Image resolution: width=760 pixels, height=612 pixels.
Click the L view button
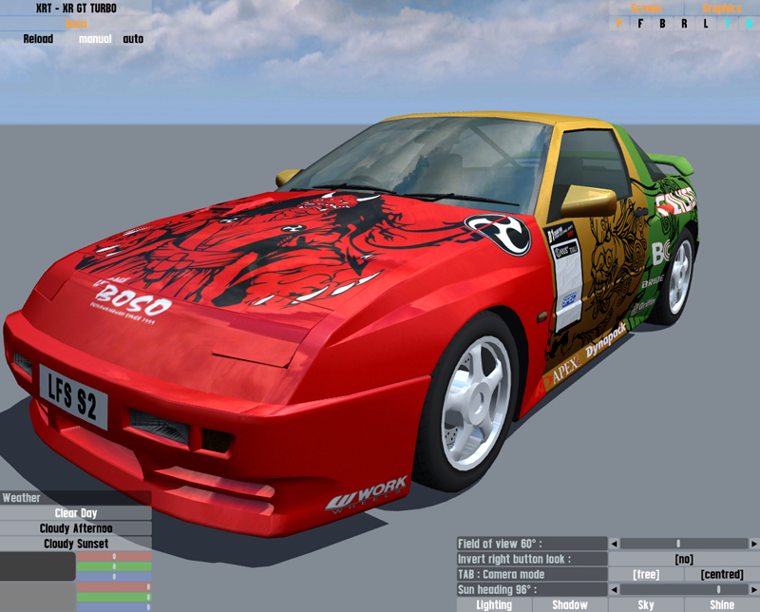706,23
